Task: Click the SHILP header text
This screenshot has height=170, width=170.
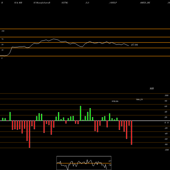Action: (x=114, y=3)
